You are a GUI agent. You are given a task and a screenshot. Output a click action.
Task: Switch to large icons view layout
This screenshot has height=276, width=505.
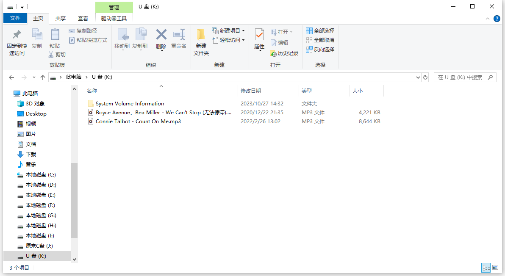(x=495, y=267)
